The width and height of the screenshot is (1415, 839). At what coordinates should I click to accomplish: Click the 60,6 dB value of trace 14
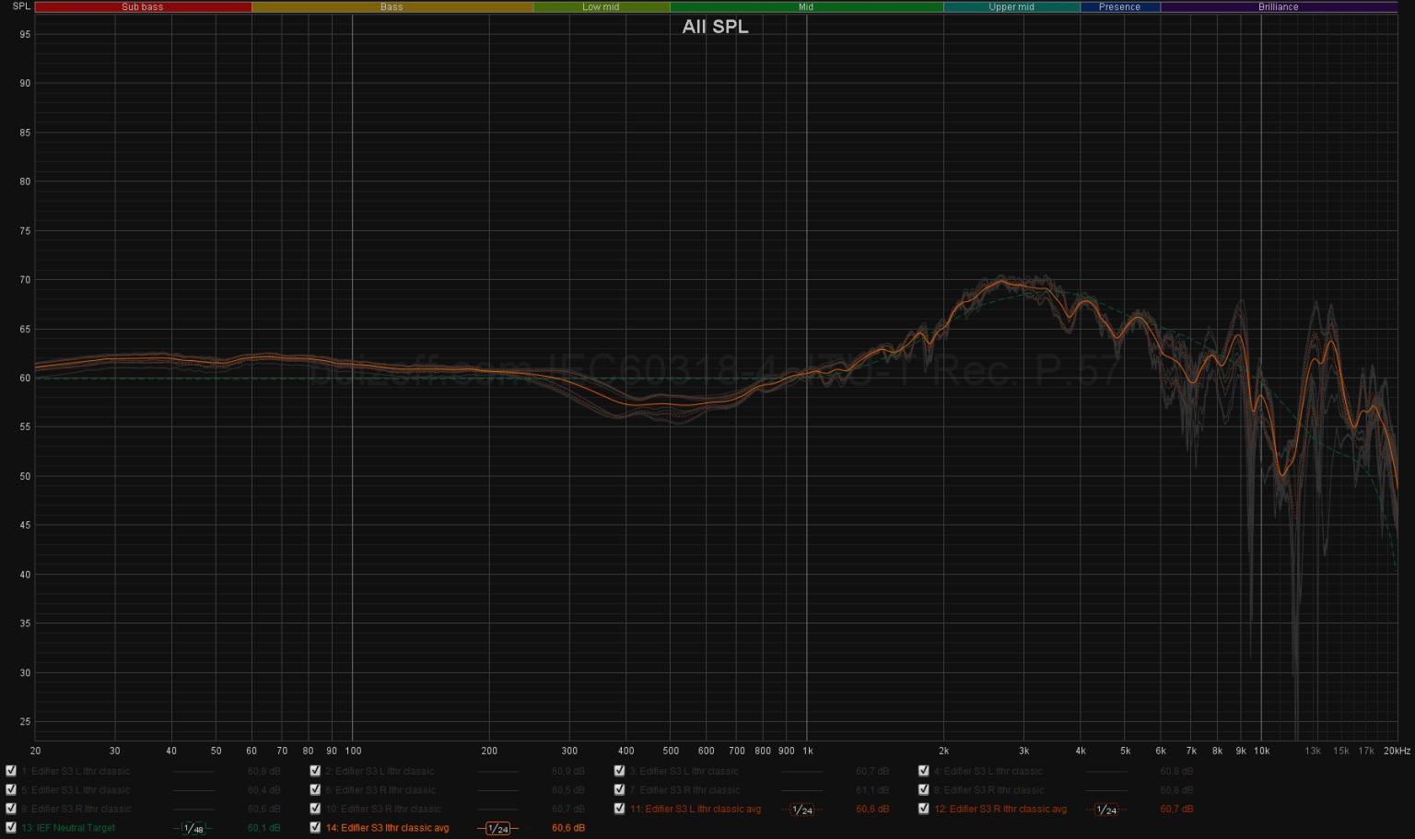[568, 828]
